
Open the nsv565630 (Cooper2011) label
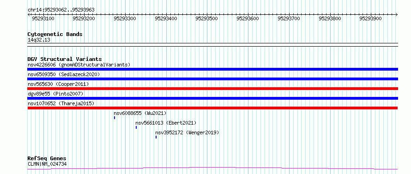58,84
